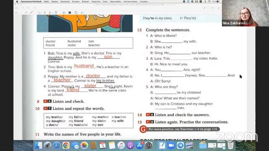The image size is (269, 151).
Task: Select the draw pen tool
Action: pyautogui.click(x=31, y=13)
